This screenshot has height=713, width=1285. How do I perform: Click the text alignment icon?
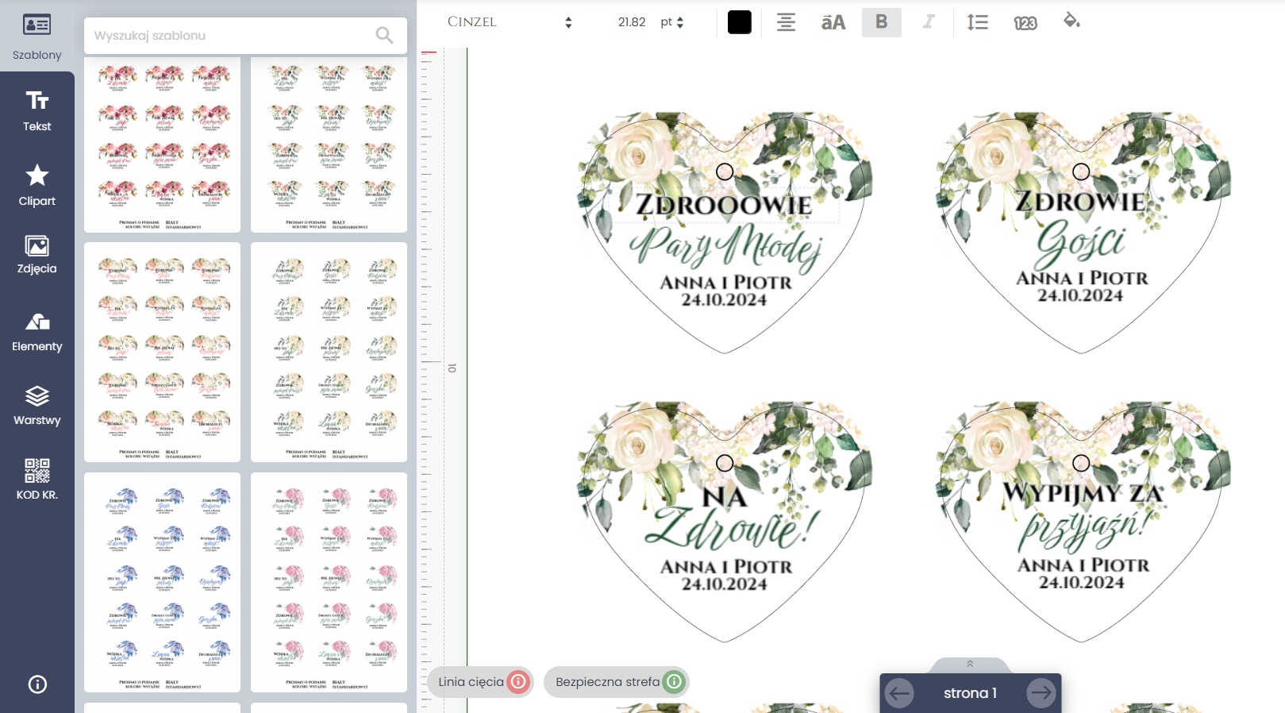(786, 22)
